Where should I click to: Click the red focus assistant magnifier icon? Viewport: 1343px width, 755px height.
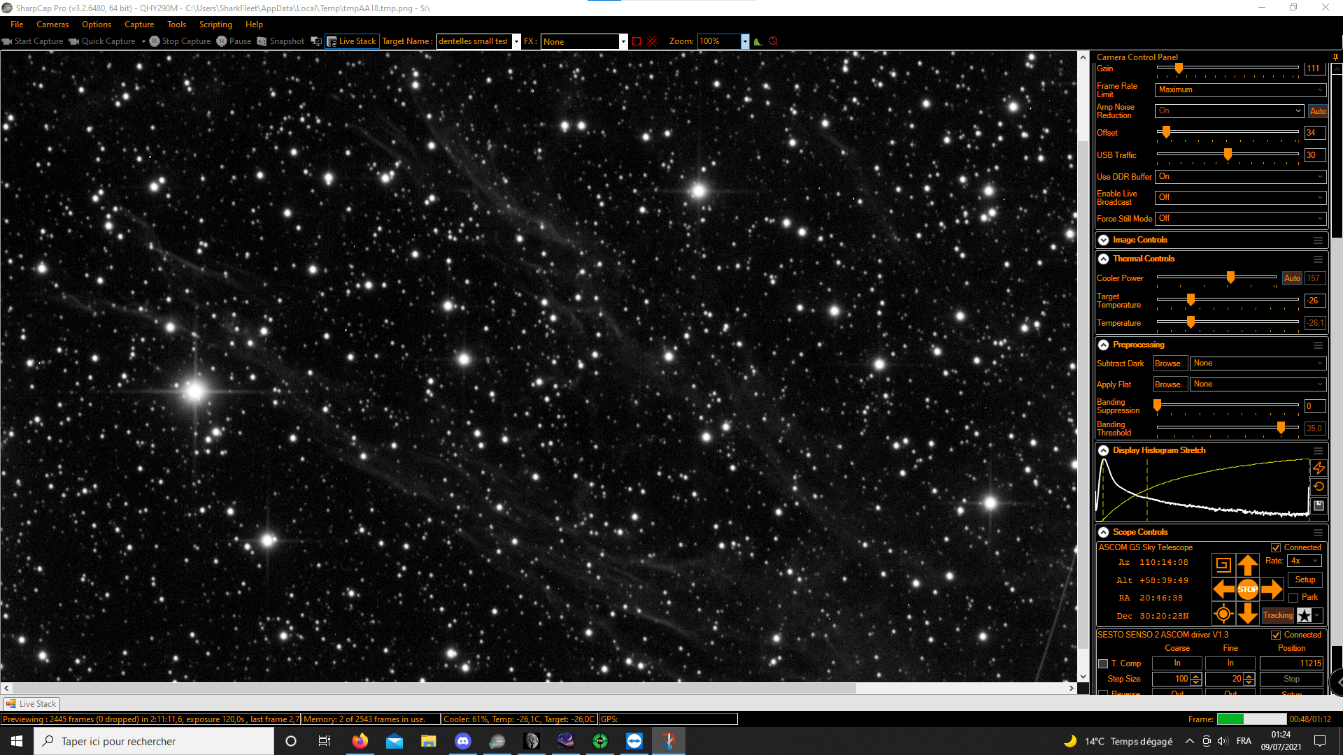pos(774,41)
